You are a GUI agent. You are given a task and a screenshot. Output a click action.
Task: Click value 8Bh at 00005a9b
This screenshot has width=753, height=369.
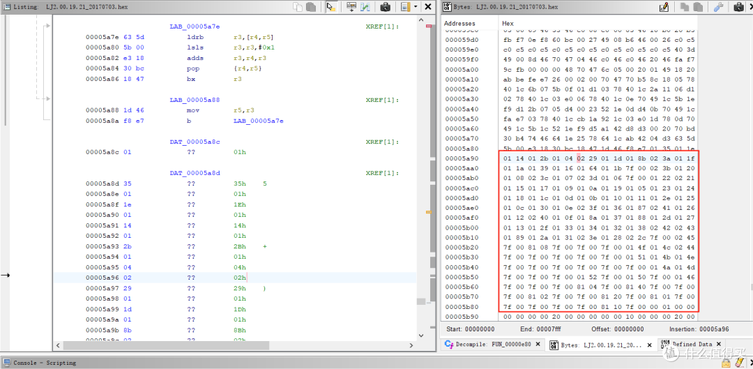point(239,330)
